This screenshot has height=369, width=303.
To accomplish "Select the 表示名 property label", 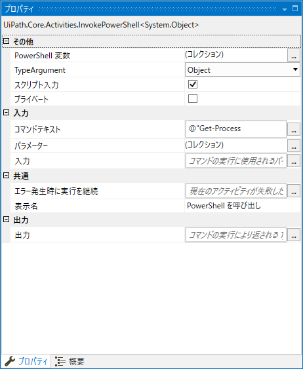I will [26, 206].
